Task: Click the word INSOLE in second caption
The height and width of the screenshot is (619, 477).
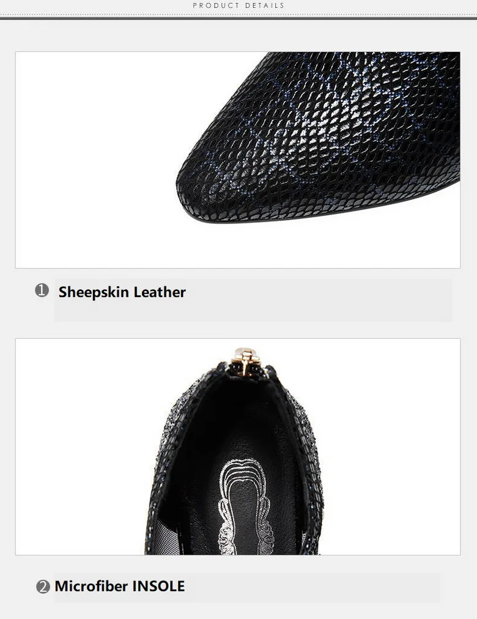Action: point(158,586)
